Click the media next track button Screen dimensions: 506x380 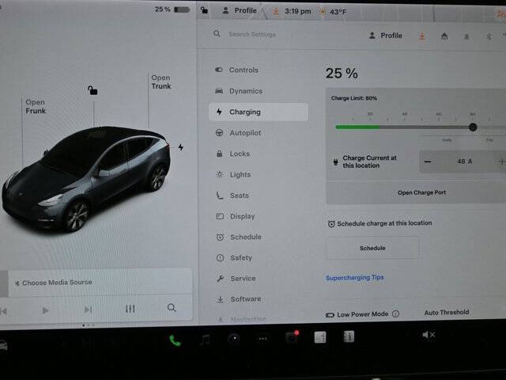point(88,310)
